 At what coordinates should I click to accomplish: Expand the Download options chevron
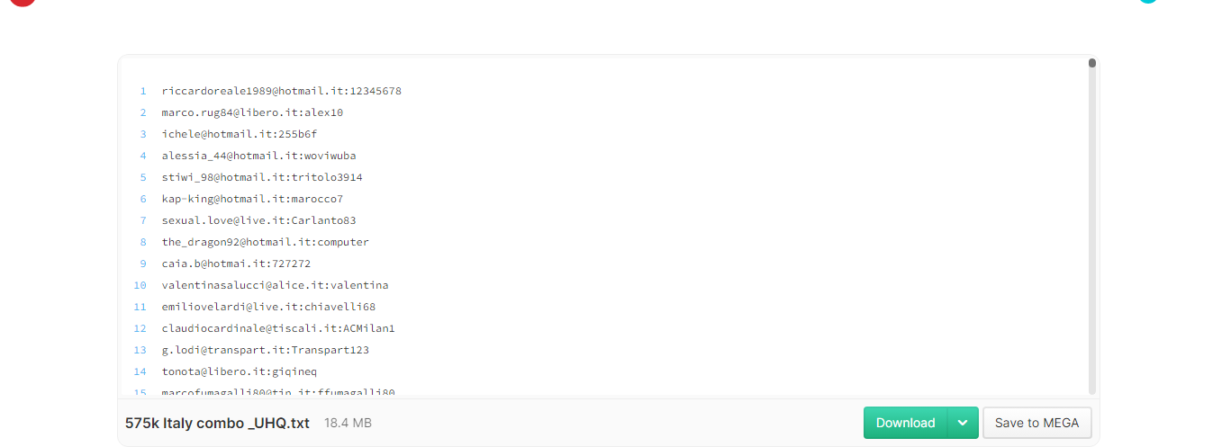963,423
